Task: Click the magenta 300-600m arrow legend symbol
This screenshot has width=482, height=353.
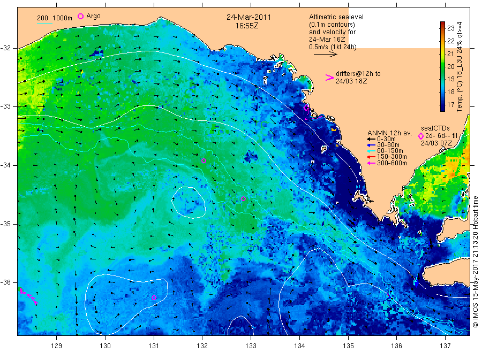Action: [x=372, y=163]
